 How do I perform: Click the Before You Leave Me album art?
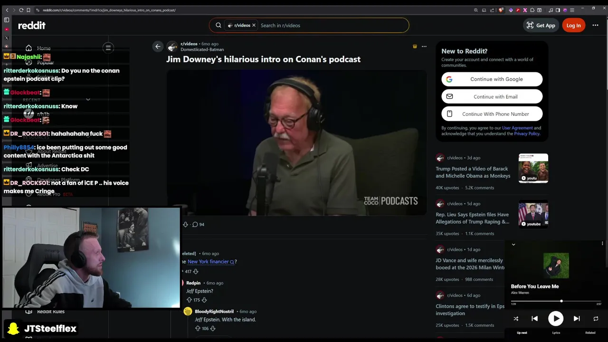click(x=556, y=266)
